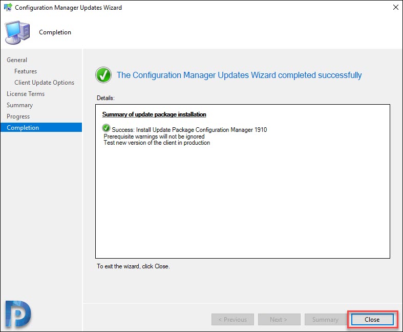403x332 pixels.
Task: Click the disabled Next button
Action: 279,319
